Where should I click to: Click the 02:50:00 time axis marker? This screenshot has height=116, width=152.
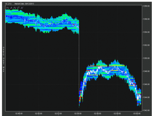coord(39,113)
